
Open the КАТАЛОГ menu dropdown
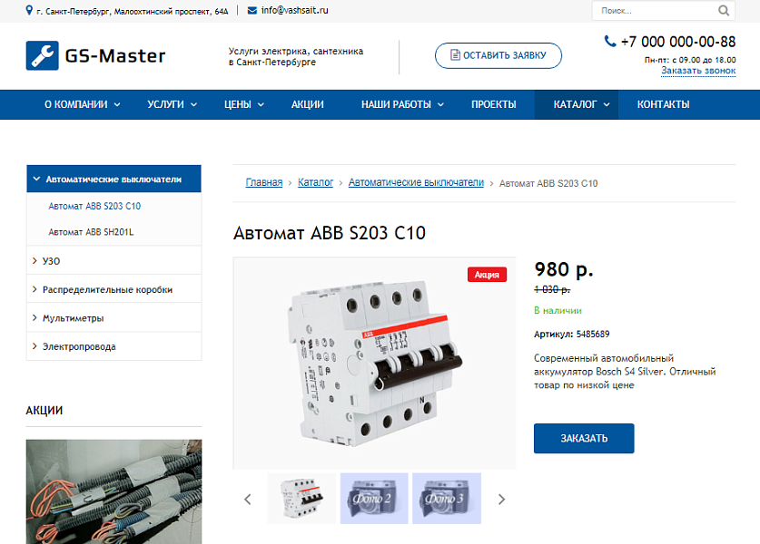tap(576, 104)
